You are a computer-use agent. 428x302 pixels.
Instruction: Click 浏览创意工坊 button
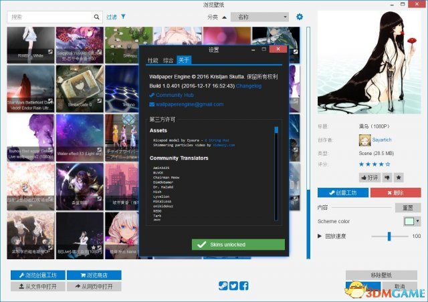click(x=38, y=275)
